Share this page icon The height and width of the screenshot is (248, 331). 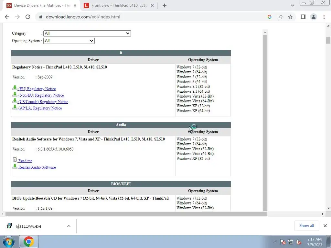pyautogui.click(x=280, y=17)
